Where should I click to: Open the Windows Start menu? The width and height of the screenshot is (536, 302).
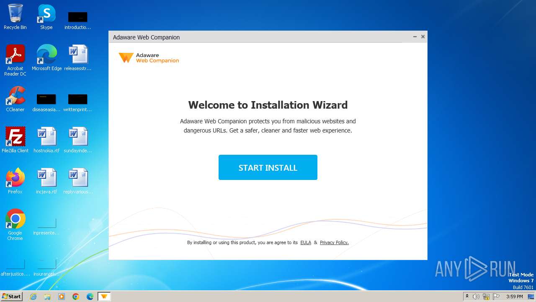pyautogui.click(x=12, y=296)
